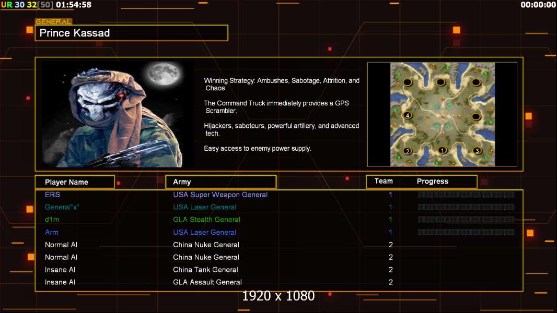Viewport: 557px width, 313px height.
Task: Click the Player Name column header
Action: [75, 182]
